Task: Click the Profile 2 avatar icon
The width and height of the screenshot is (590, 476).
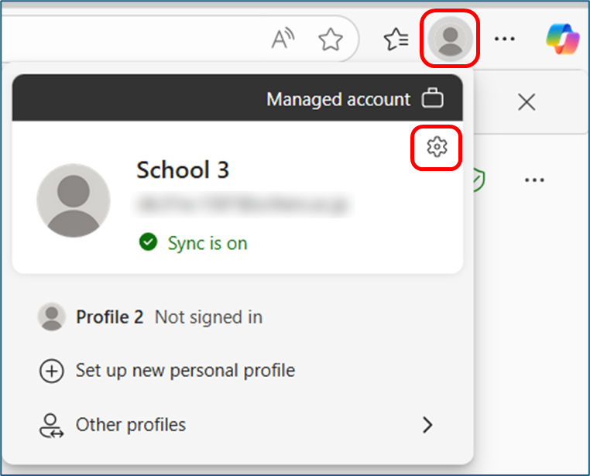Action: tap(52, 317)
